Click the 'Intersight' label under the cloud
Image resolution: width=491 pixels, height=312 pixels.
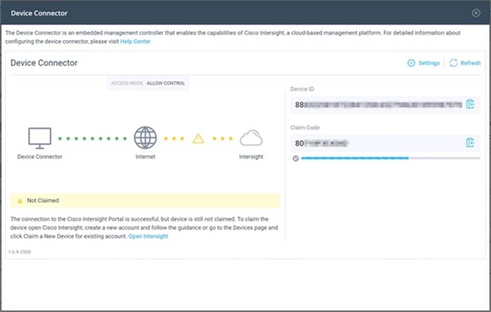[x=251, y=157]
